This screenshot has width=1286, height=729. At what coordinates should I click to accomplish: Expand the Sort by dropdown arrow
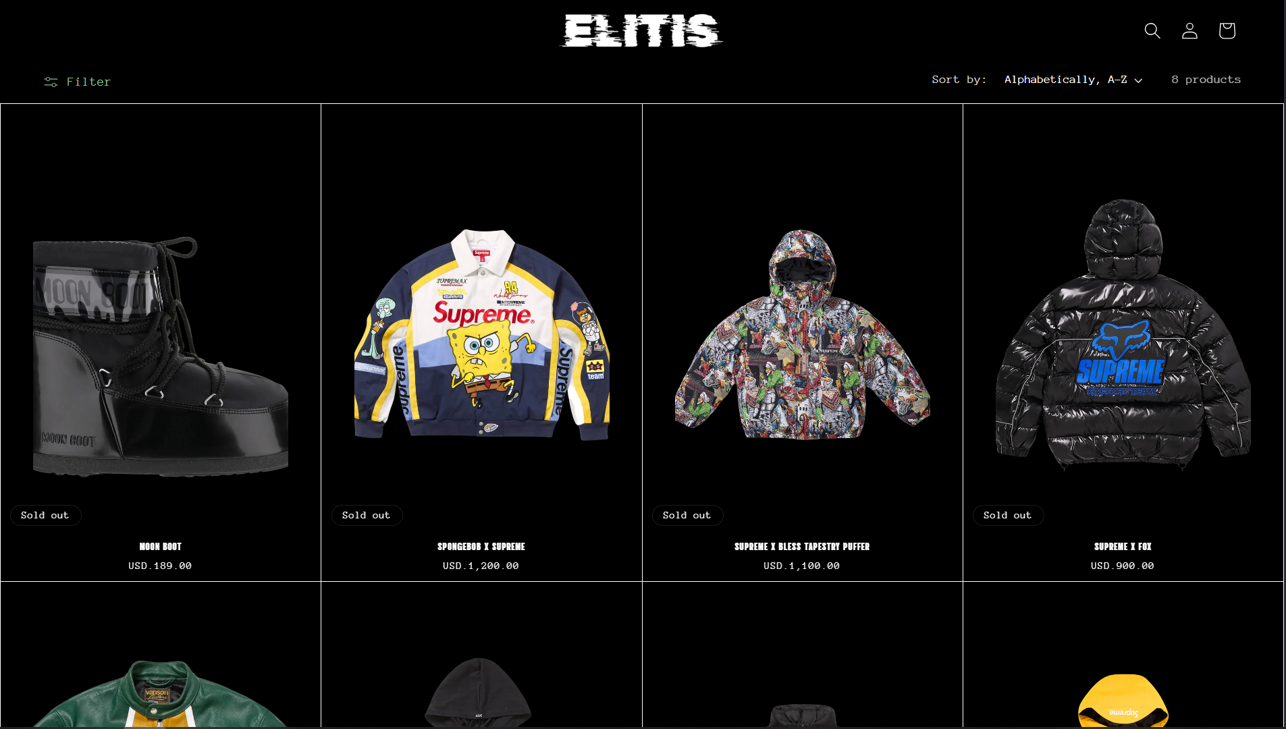1138,80
